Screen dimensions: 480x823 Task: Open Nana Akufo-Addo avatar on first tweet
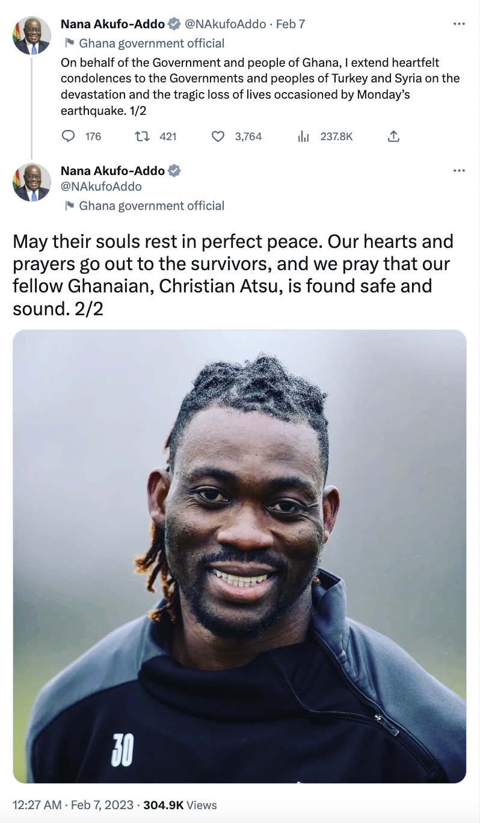[x=31, y=36]
